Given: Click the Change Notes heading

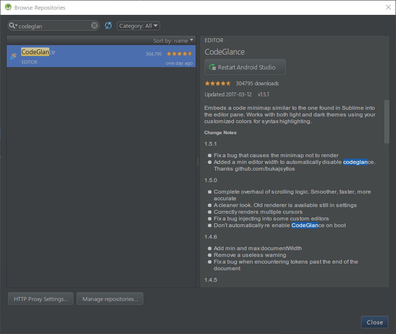Looking at the screenshot, I should pos(220,133).
